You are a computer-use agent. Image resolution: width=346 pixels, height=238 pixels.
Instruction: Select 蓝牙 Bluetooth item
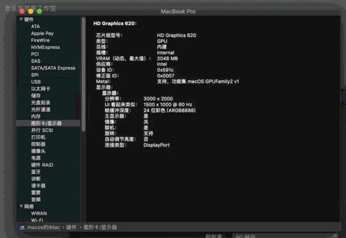coord(36,172)
